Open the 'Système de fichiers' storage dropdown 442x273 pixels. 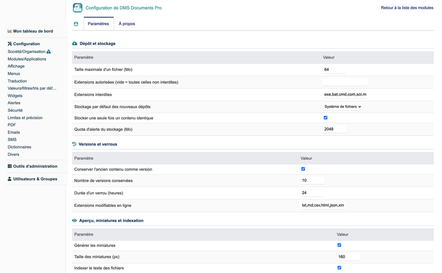343,107
